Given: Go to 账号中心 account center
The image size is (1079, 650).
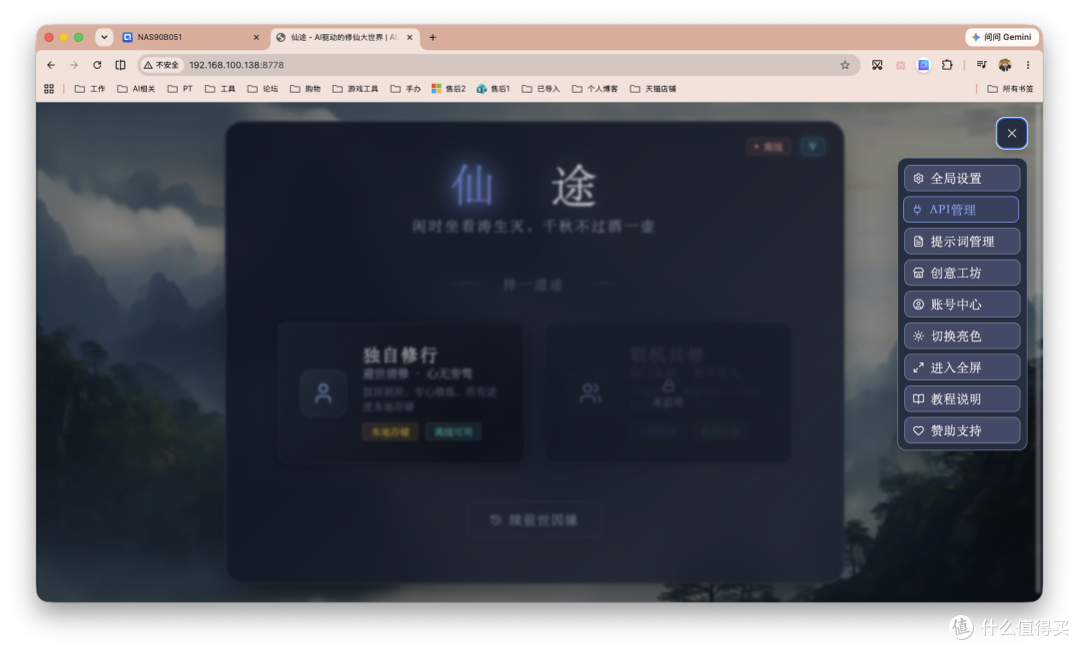Looking at the screenshot, I should coord(961,305).
